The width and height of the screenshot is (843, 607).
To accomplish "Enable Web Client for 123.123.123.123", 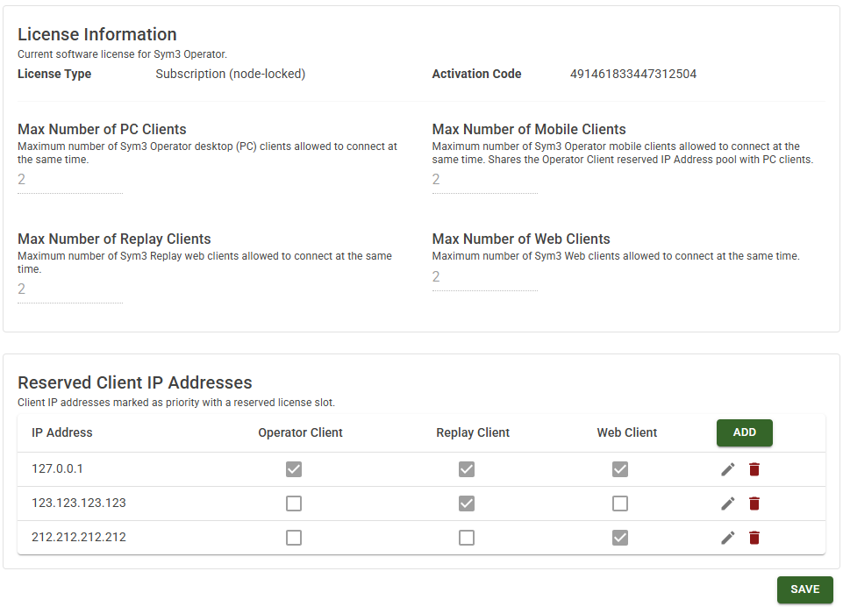I will click(x=620, y=503).
